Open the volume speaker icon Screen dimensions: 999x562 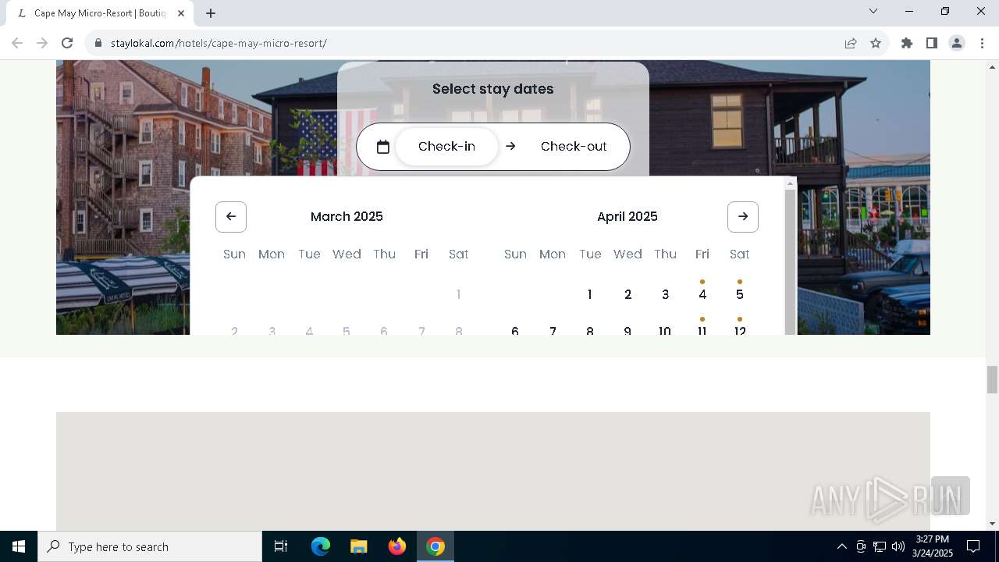[x=898, y=546]
